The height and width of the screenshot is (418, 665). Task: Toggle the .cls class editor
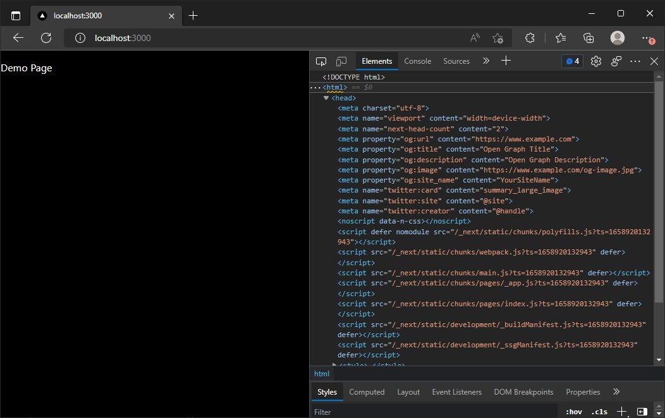click(x=599, y=412)
